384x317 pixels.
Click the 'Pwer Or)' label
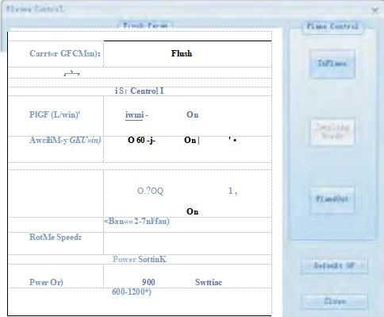pyautogui.click(x=46, y=282)
